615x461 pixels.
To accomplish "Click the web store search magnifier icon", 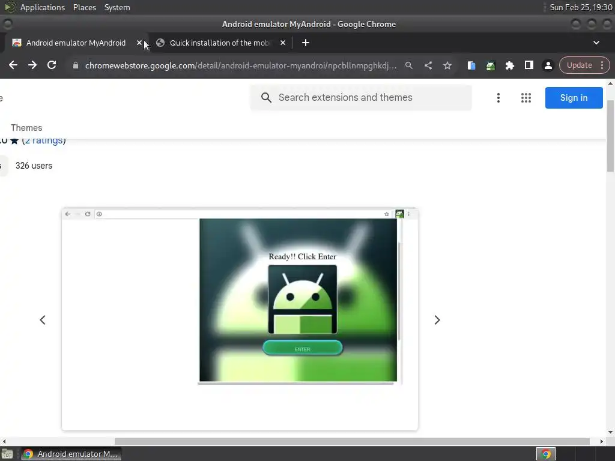I will tap(266, 98).
